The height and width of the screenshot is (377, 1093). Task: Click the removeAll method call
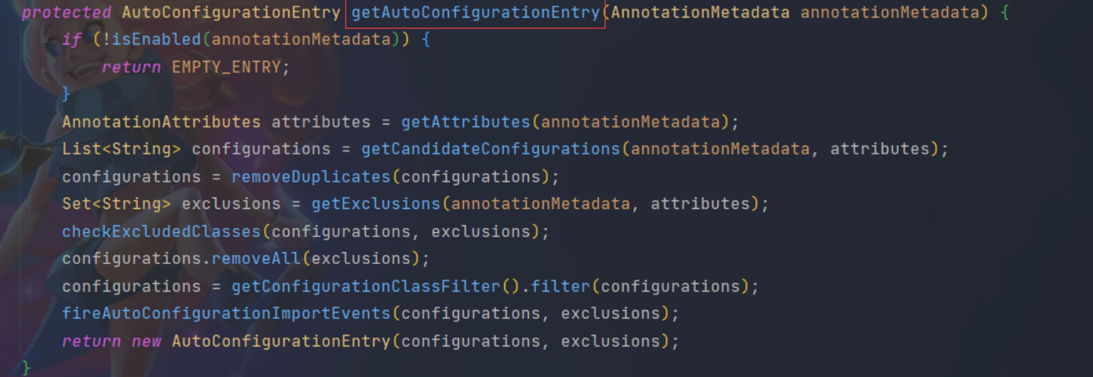tap(257, 259)
